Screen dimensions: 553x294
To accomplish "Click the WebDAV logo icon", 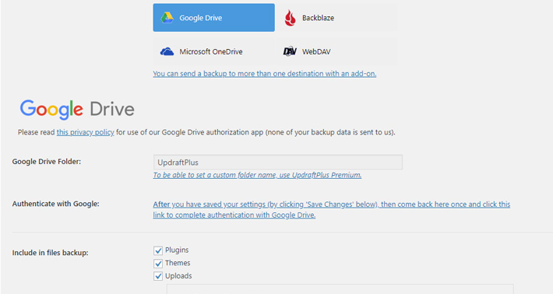I will click(290, 51).
